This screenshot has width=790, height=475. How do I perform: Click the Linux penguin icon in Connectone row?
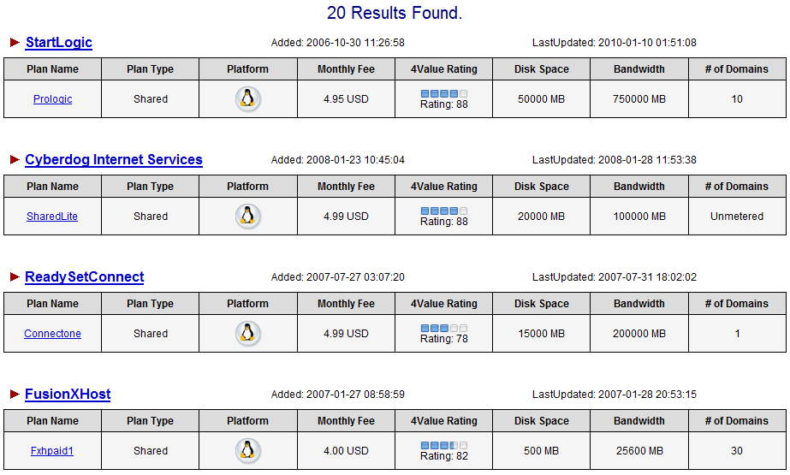click(x=247, y=334)
